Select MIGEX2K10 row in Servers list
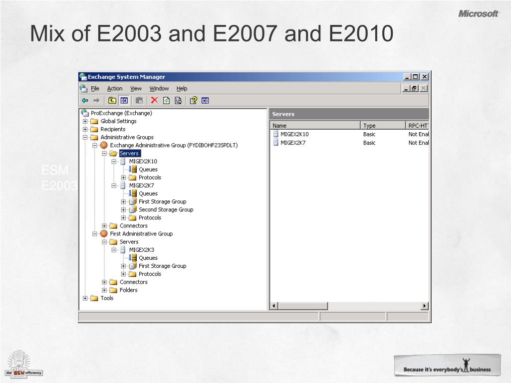 click(x=350, y=134)
